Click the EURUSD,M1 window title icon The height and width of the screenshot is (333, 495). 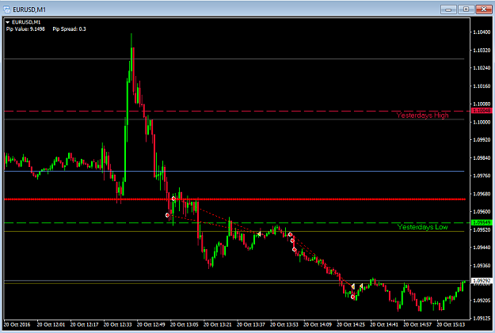pyautogui.click(x=6, y=9)
